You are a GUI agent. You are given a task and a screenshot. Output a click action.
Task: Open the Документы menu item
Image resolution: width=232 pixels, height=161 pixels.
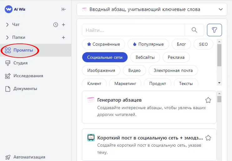pos(36,89)
